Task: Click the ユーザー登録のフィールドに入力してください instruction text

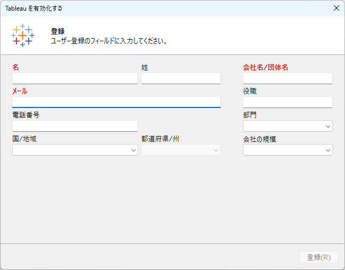Action: (109, 41)
